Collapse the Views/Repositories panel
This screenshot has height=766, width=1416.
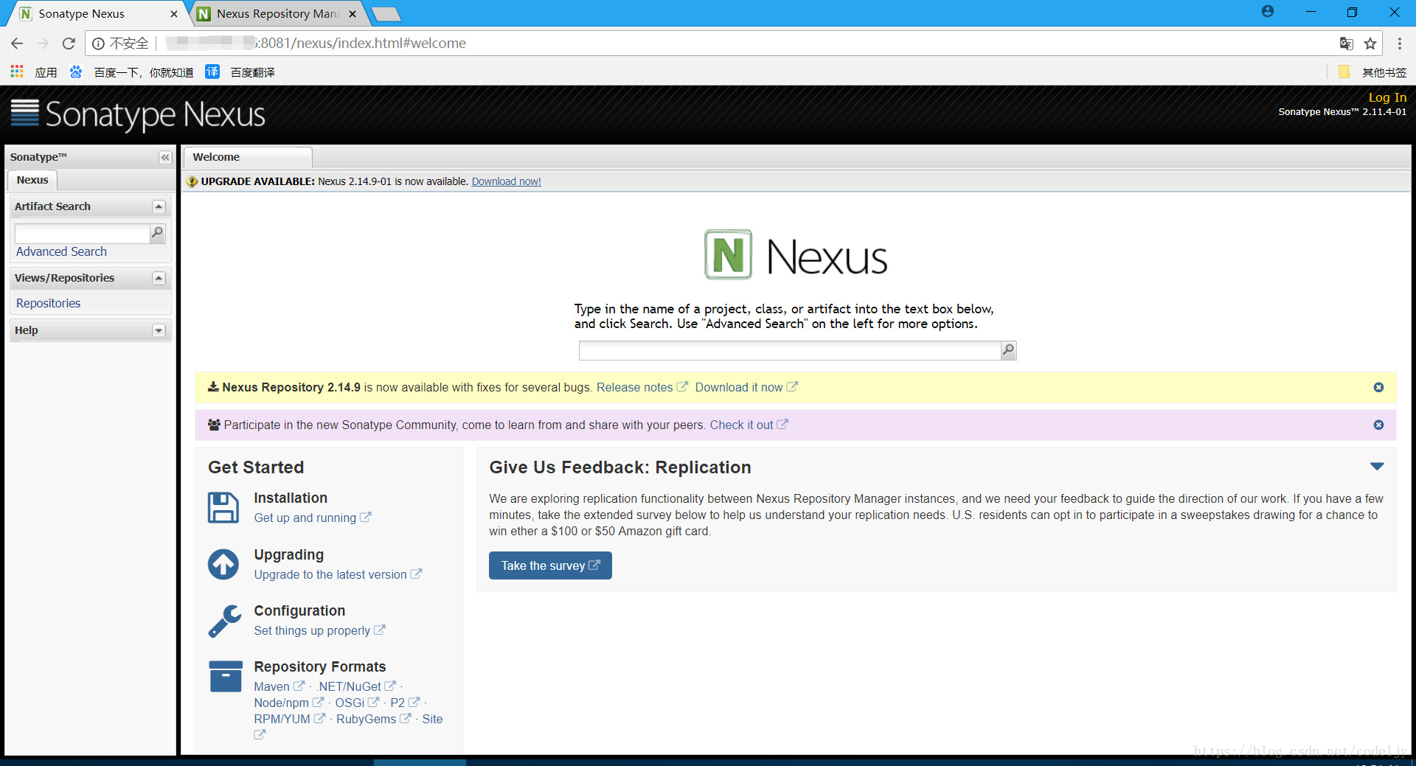[x=159, y=278]
